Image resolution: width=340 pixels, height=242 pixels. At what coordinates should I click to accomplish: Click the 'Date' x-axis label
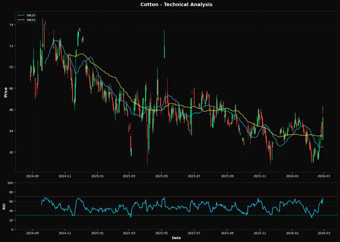(x=176, y=238)
